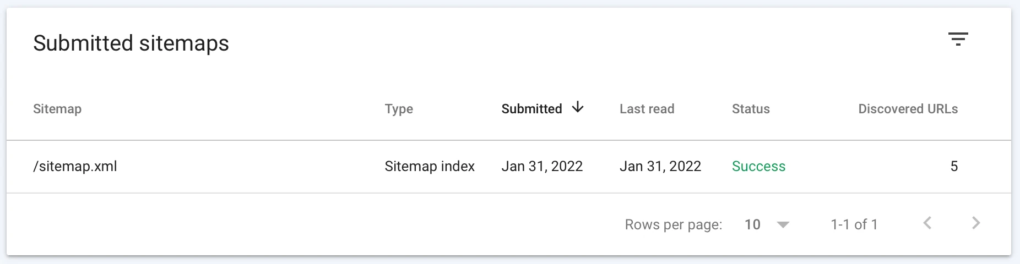This screenshot has width=1020, height=264.
Task: Go to the previous page of sitemaps
Action: (x=927, y=223)
